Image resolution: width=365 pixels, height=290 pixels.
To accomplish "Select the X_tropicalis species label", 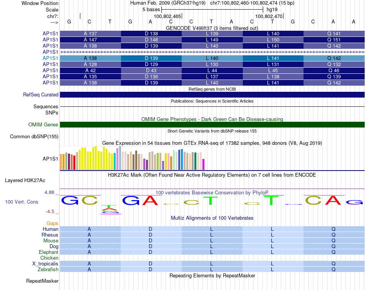I will coord(45,264).
